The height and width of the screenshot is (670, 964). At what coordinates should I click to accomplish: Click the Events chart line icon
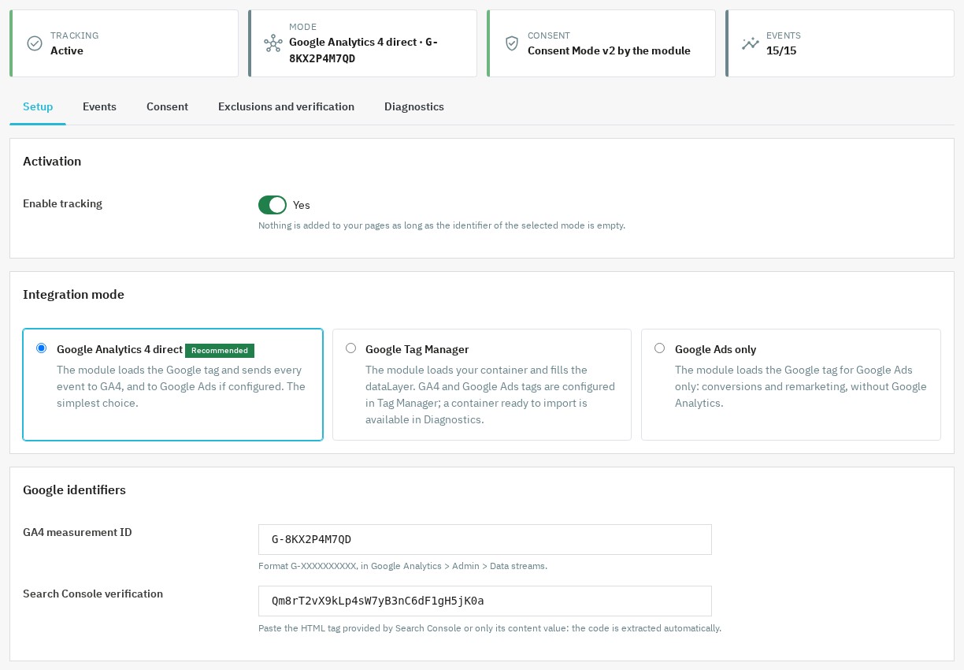click(x=751, y=43)
